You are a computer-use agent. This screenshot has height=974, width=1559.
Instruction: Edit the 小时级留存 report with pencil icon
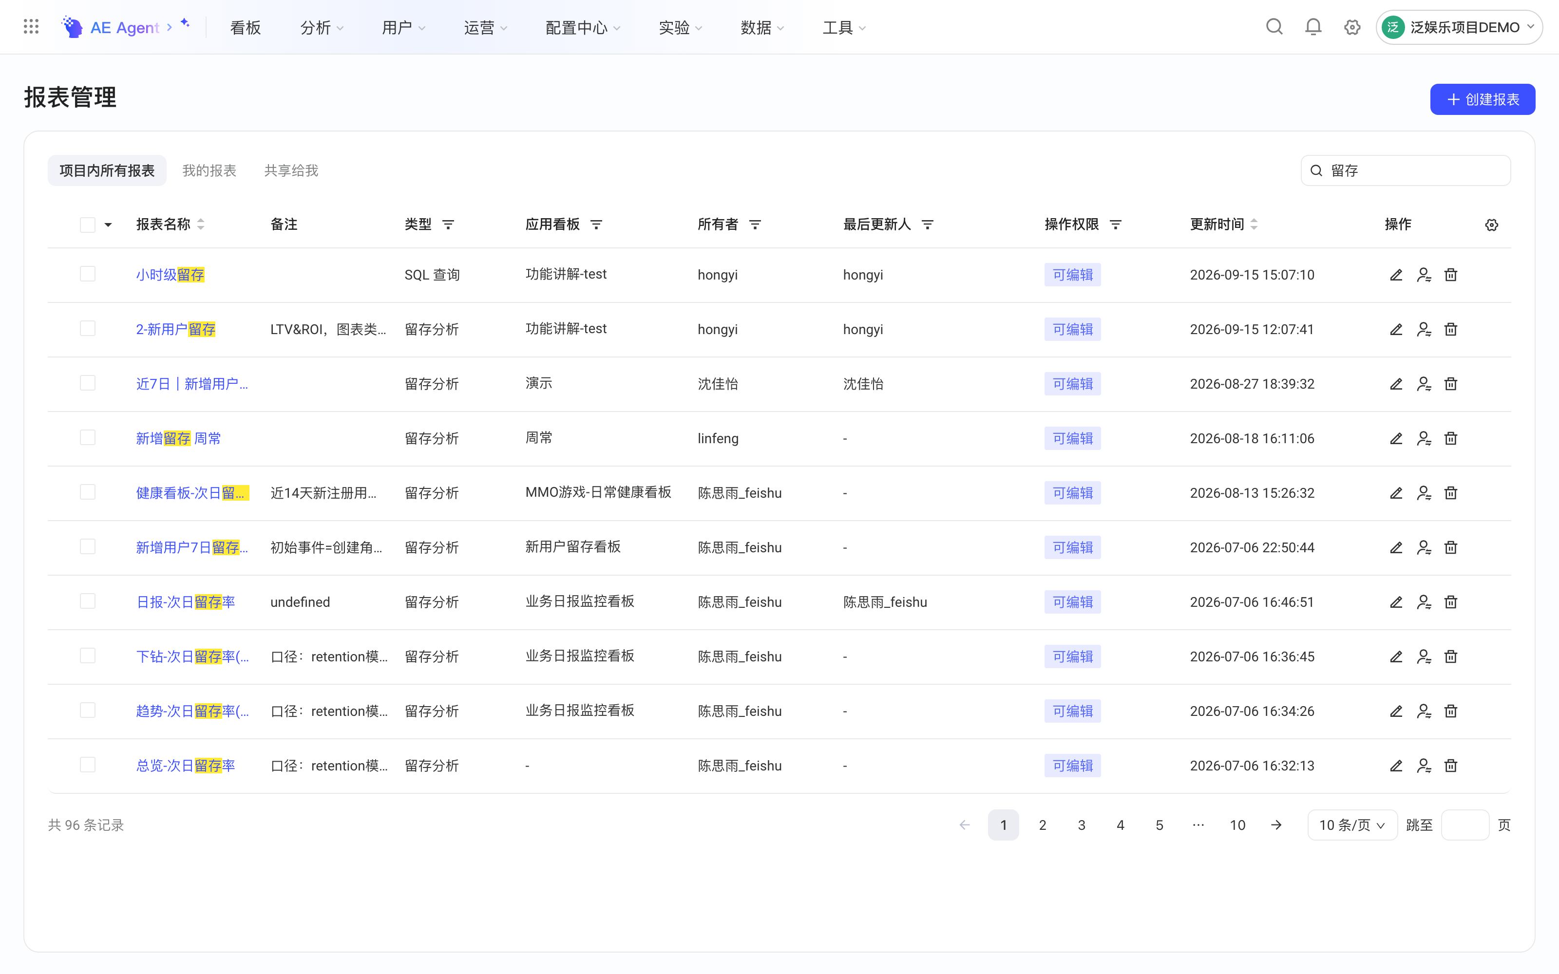click(1396, 275)
